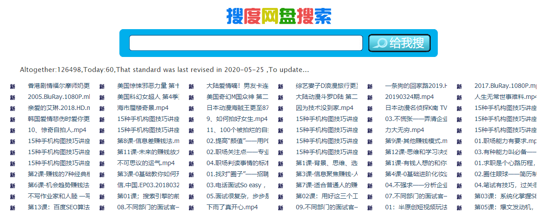Click the 新 icon beside 香港剧情福尔摩师奶更

coord(12,86)
